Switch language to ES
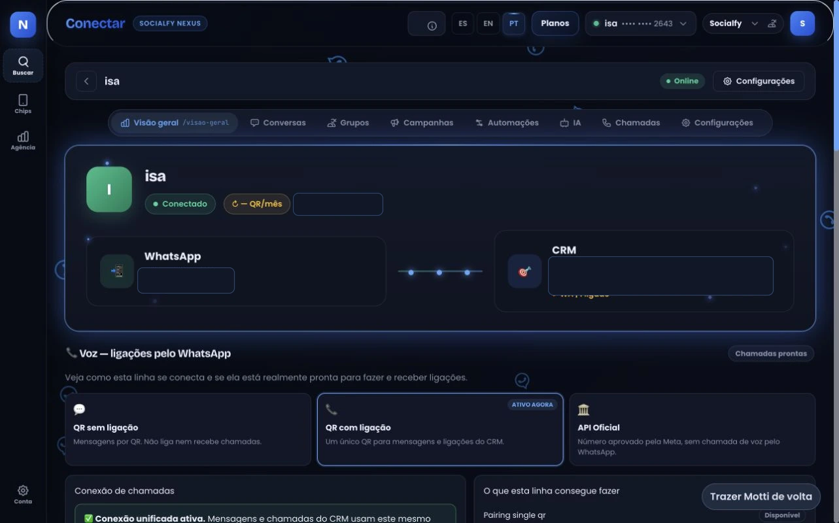The height and width of the screenshot is (523, 839). (x=463, y=24)
